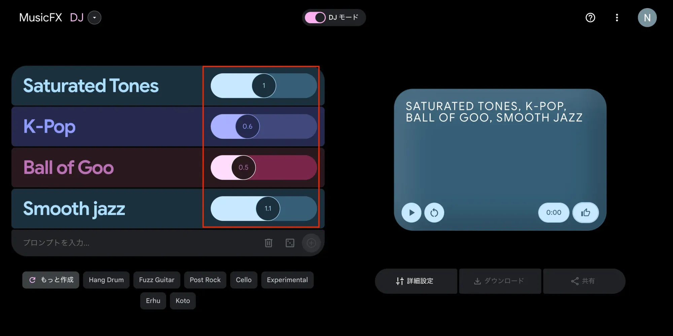
Task: Add the Fuzz Guitar suggestion chip
Action: pos(157,280)
